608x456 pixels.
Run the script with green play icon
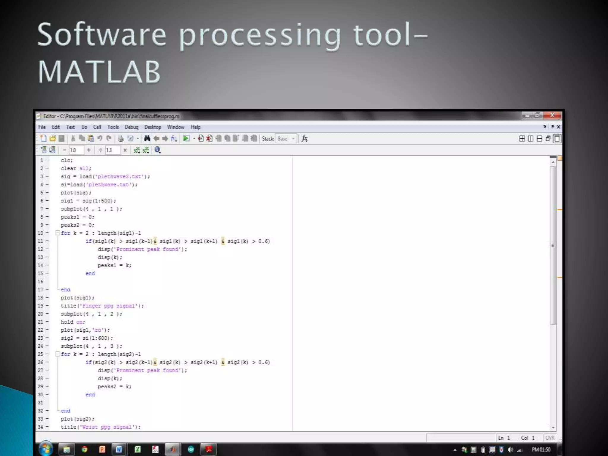186,138
